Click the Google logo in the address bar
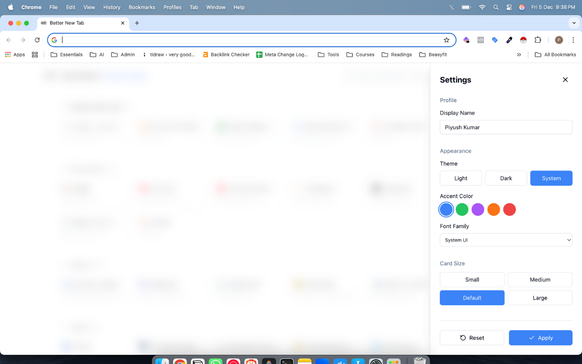 54,40
